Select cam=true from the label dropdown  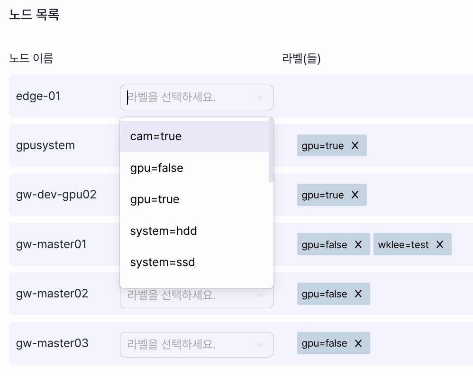click(194, 136)
